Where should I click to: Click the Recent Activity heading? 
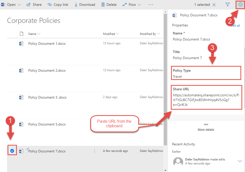pyautogui.click(x=183, y=144)
